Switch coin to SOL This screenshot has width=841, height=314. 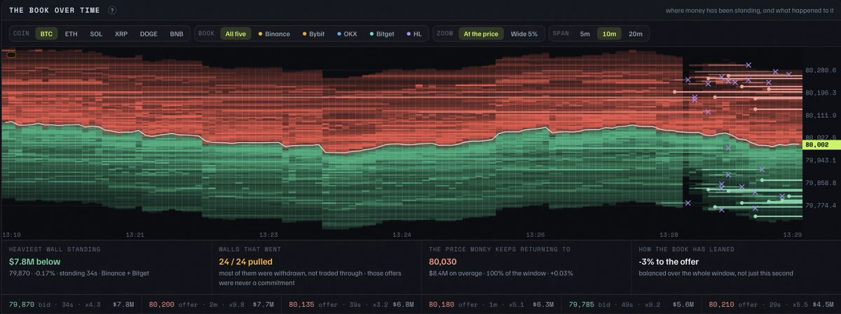pos(96,34)
